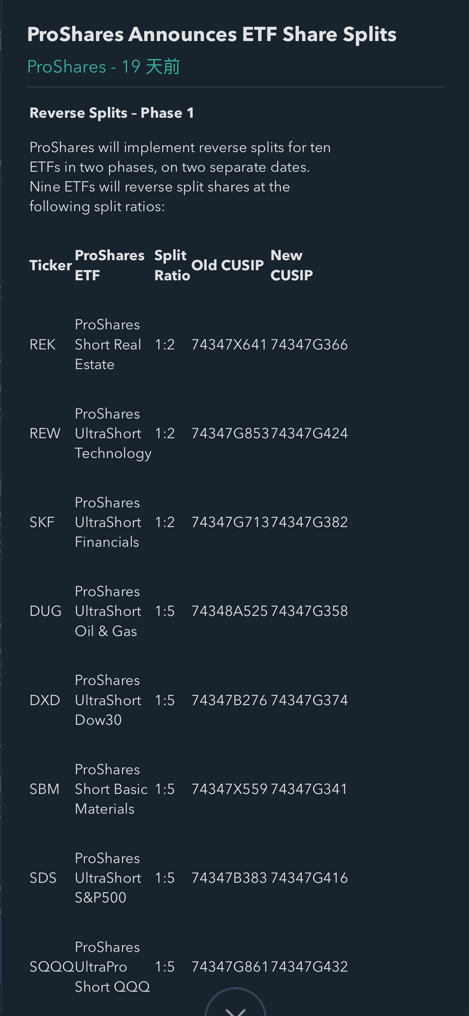Open the ProShares source link under the headline

click(x=66, y=67)
